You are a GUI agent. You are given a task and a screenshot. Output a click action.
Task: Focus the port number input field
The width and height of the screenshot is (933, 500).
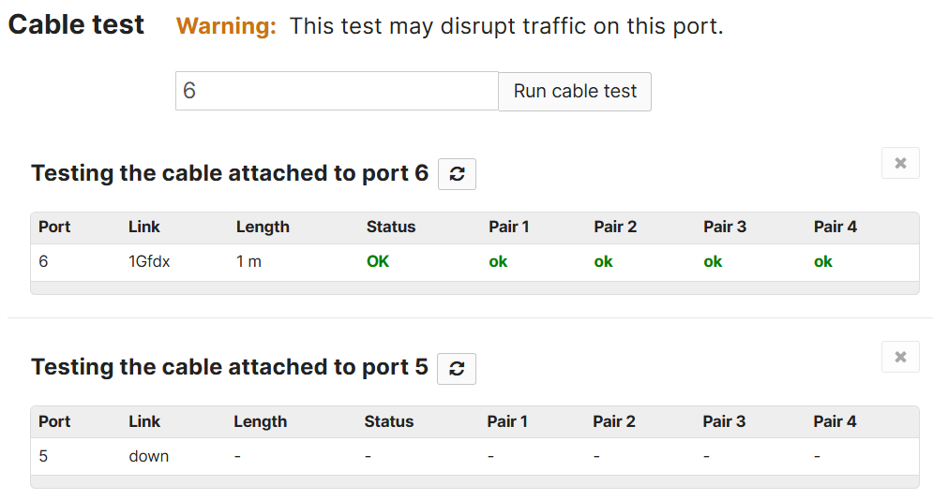tap(337, 91)
